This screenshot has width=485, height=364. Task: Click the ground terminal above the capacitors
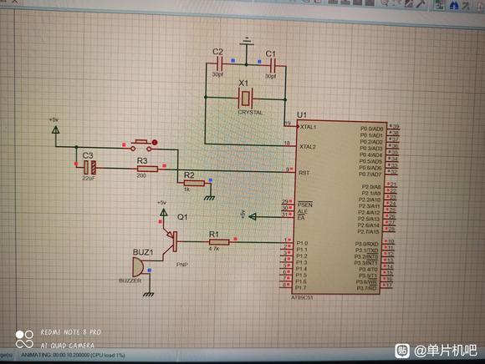247,42
